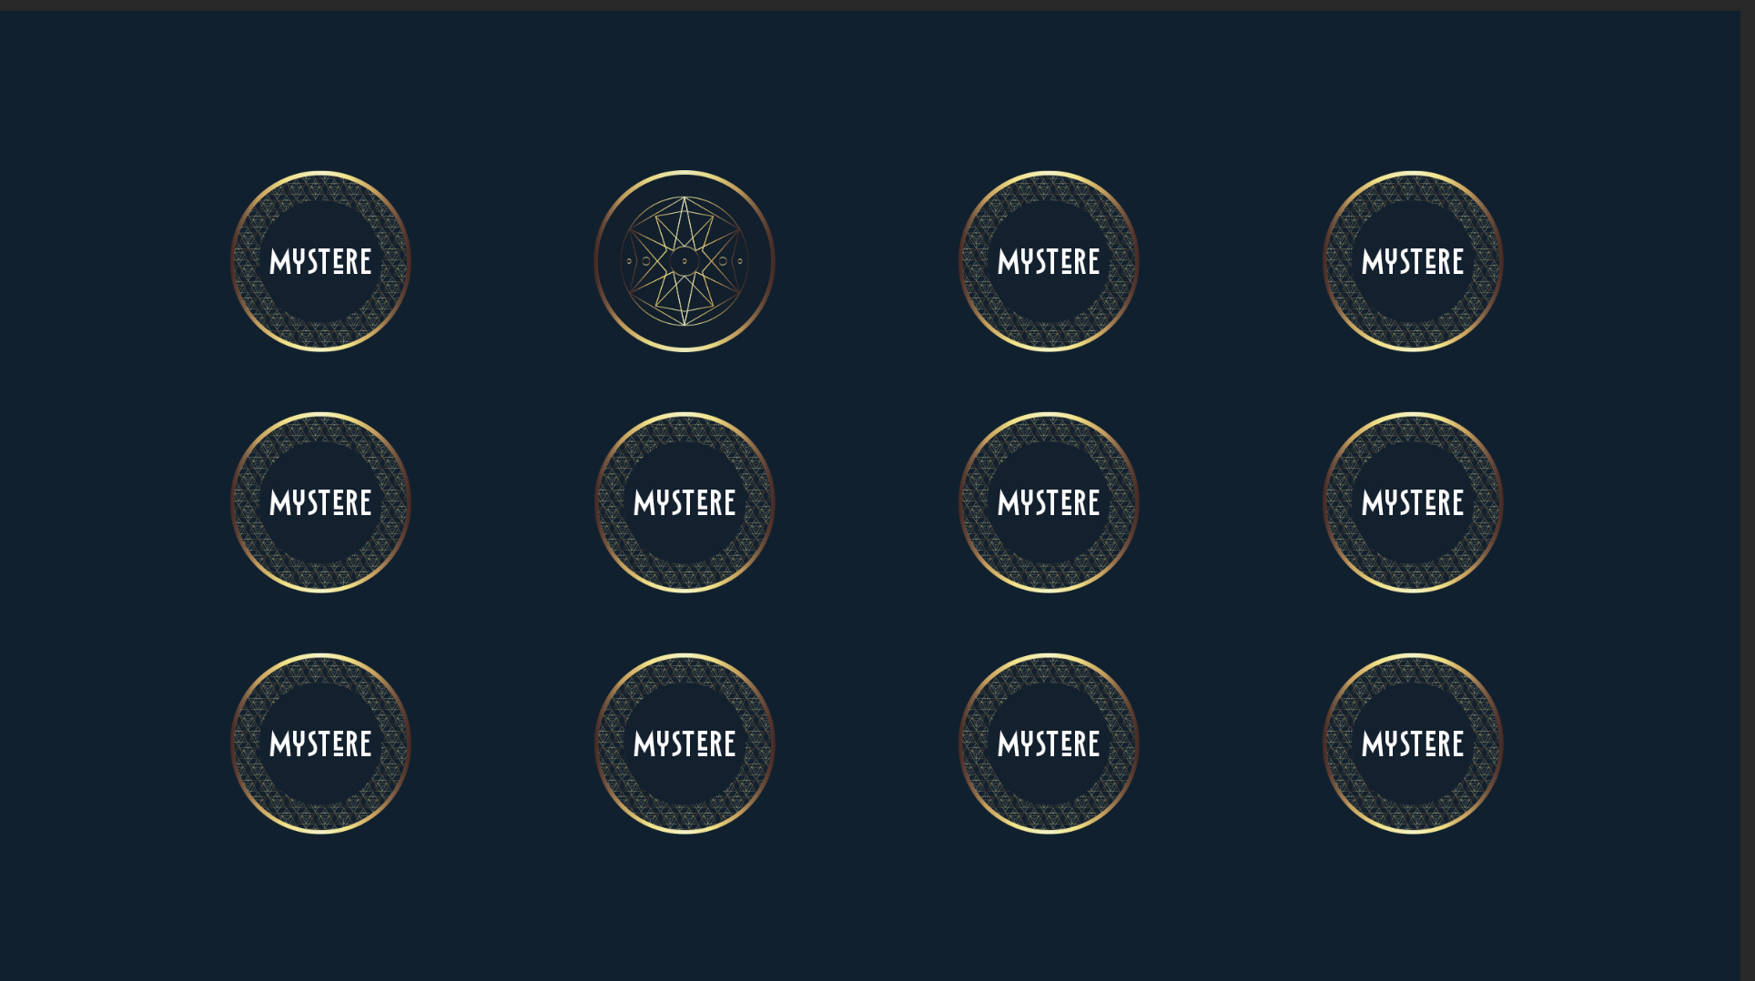
Task: Flip the MYSTERE card in row one, column three
Action: [x=1049, y=261]
